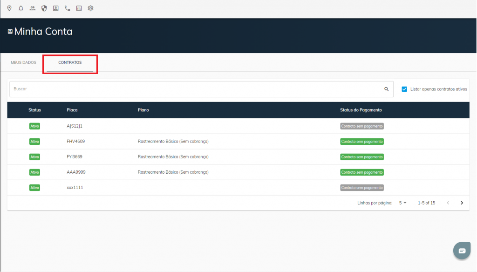Click Ativo badge for plate FYI3669
Screen dimensions: 477x272
(x=34, y=157)
